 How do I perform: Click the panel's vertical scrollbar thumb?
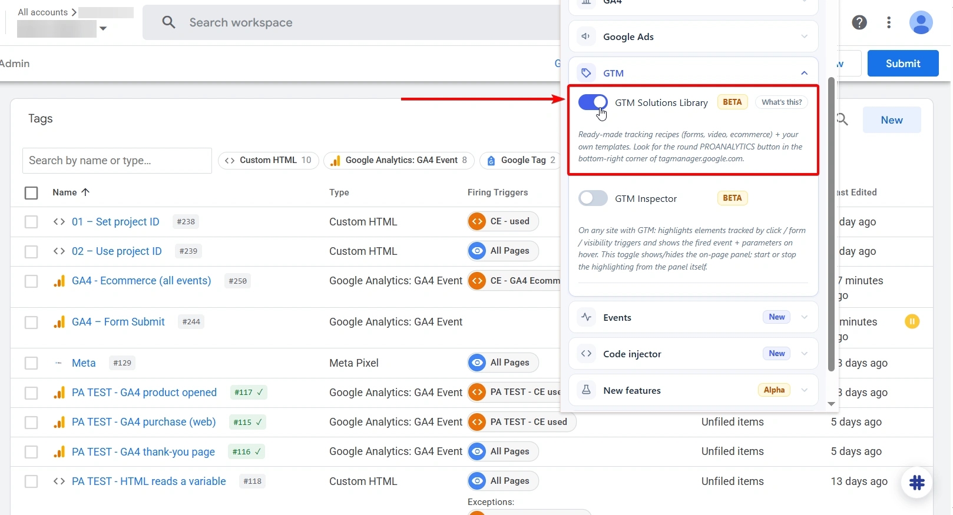click(831, 224)
